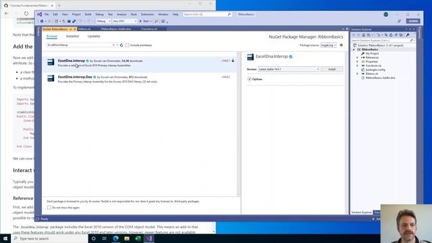
Task: Click the Visual Studio search box
Action: point(207,14)
